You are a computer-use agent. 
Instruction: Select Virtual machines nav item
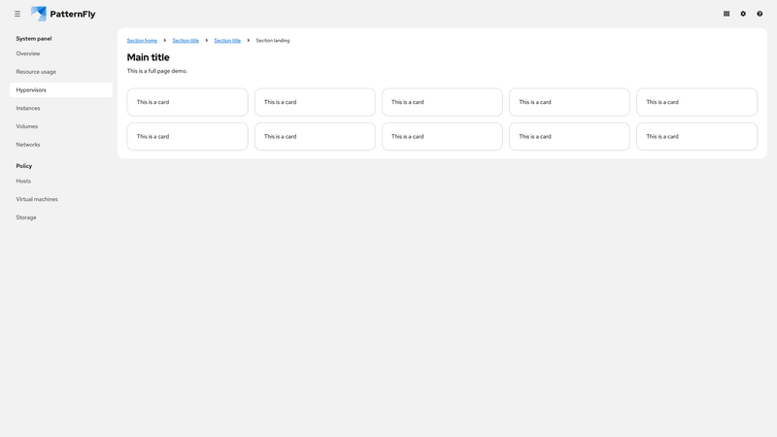coord(37,199)
